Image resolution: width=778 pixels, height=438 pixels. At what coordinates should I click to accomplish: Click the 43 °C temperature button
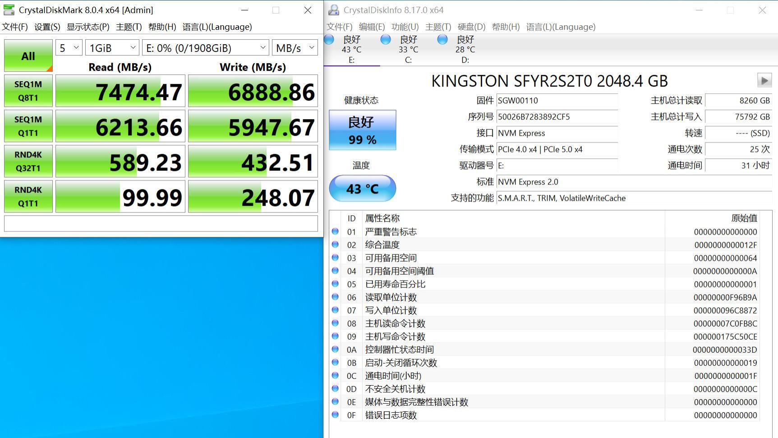(x=363, y=188)
